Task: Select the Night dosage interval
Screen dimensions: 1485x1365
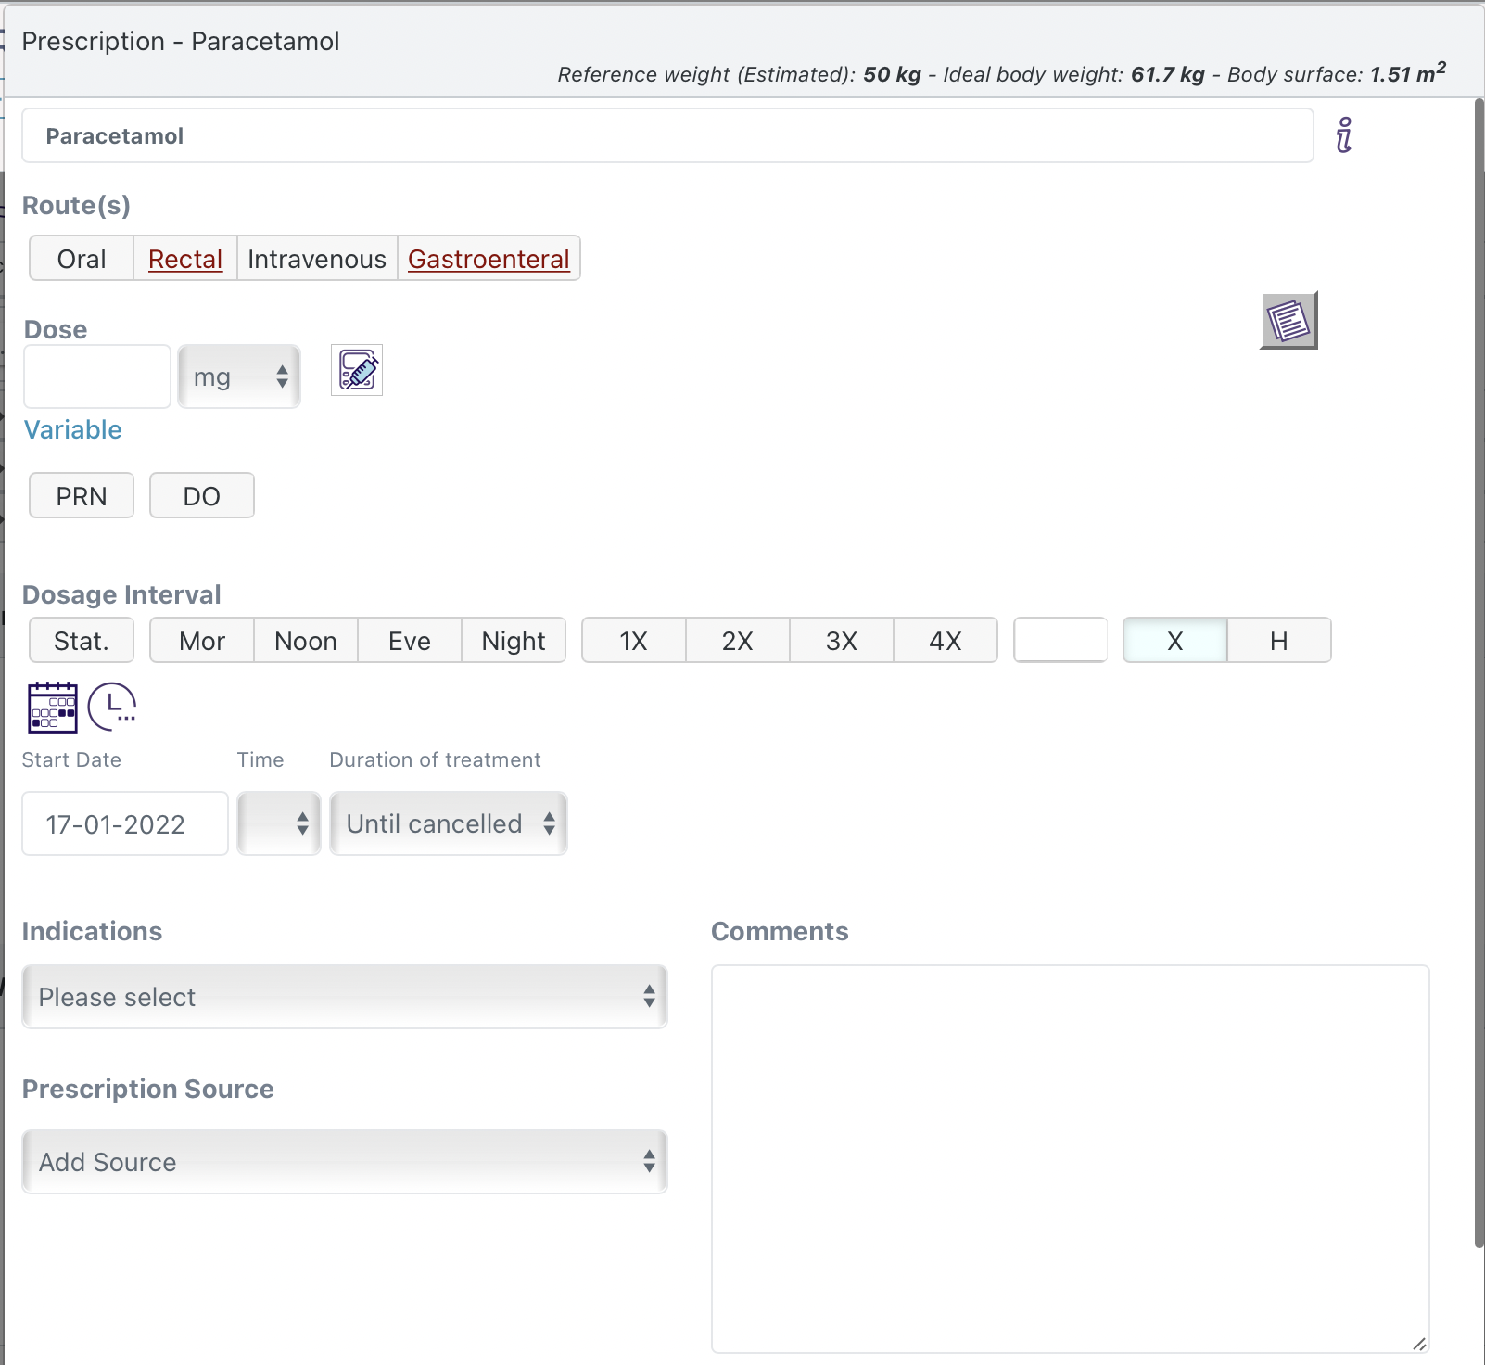Action: (x=513, y=640)
